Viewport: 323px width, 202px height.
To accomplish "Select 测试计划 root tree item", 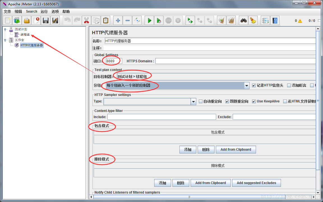I will click(21, 29).
